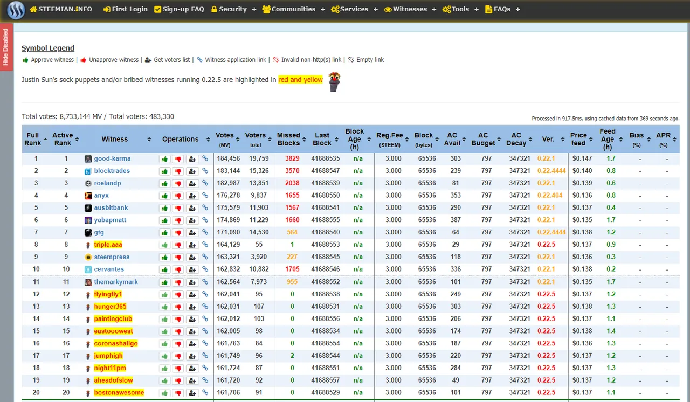Image resolution: width=690 pixels, height=402 pixels.
Task: Click the red and yellow highlighted text
Action: tap(300, 80)
